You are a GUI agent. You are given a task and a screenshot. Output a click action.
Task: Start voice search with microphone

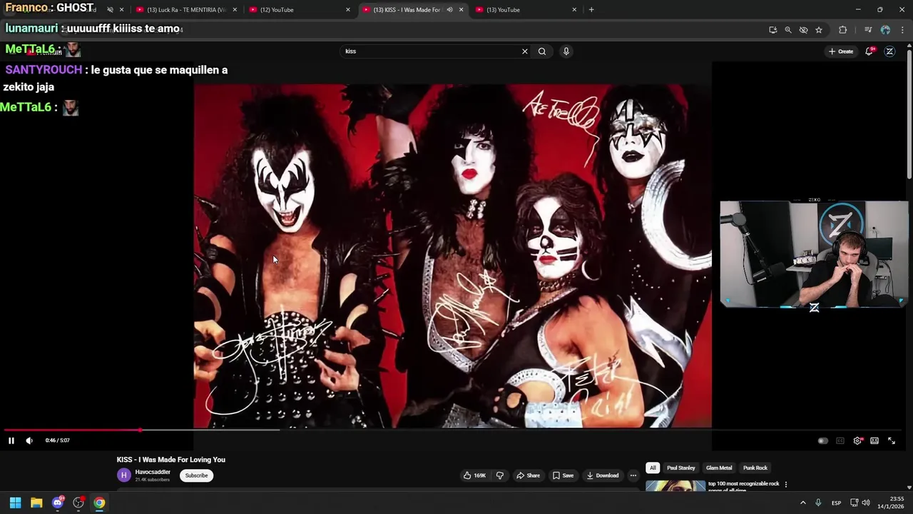[566, 51]
